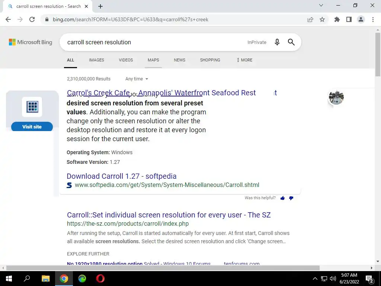This screenshot has width=381, height=286.
Task: Click the Microsoft Bing logo
Action: pyautogui.click(x=31, y=42)
